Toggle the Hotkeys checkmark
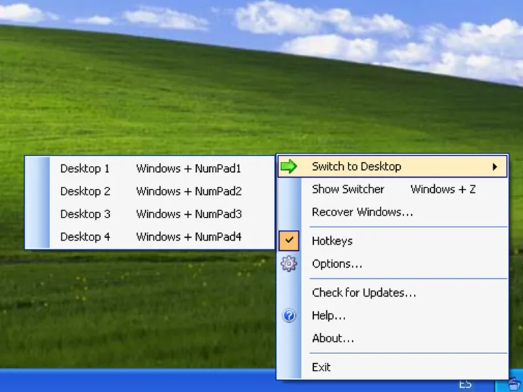The width and height of the screenshot is (523, 392). point(289,240)
